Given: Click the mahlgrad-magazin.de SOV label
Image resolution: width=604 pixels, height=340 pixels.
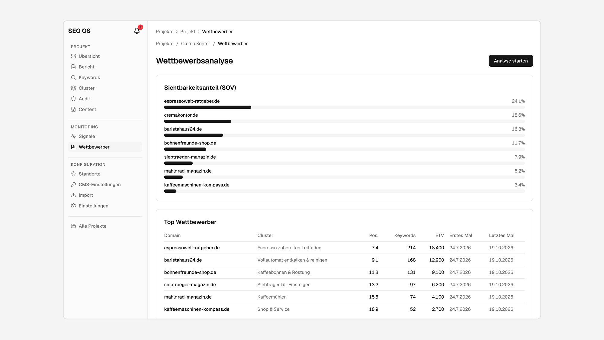Looking at the screenshot, I should coord(188,171).
